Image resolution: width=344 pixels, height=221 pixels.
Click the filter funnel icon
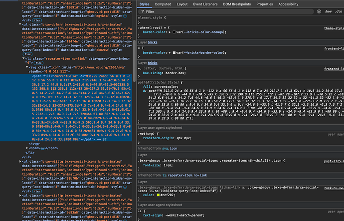(x=142, y=10)
